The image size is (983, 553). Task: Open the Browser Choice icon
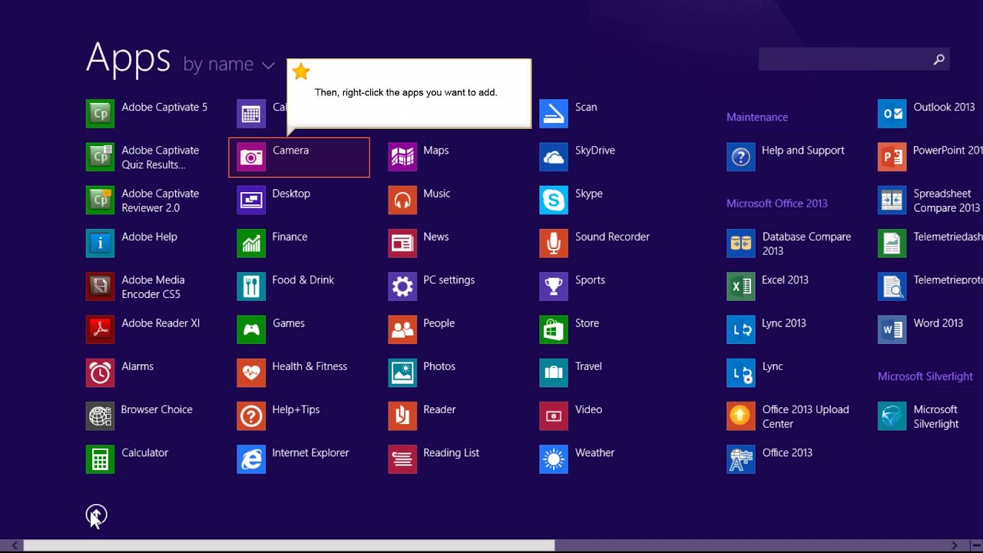pos(100,416)
